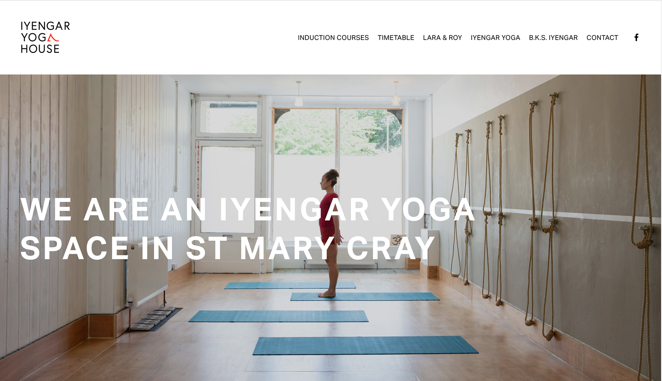Click the nearest blue yoga mat

tap(365, 345)
